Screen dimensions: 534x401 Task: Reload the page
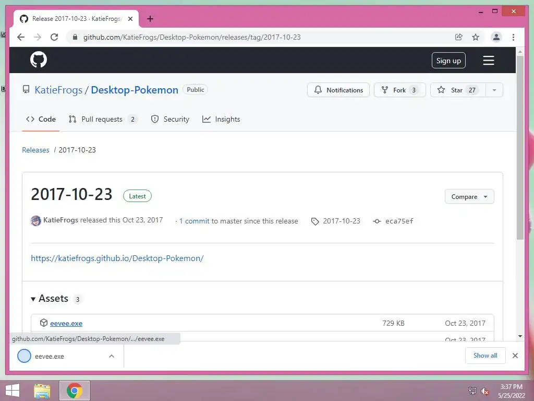54,37
